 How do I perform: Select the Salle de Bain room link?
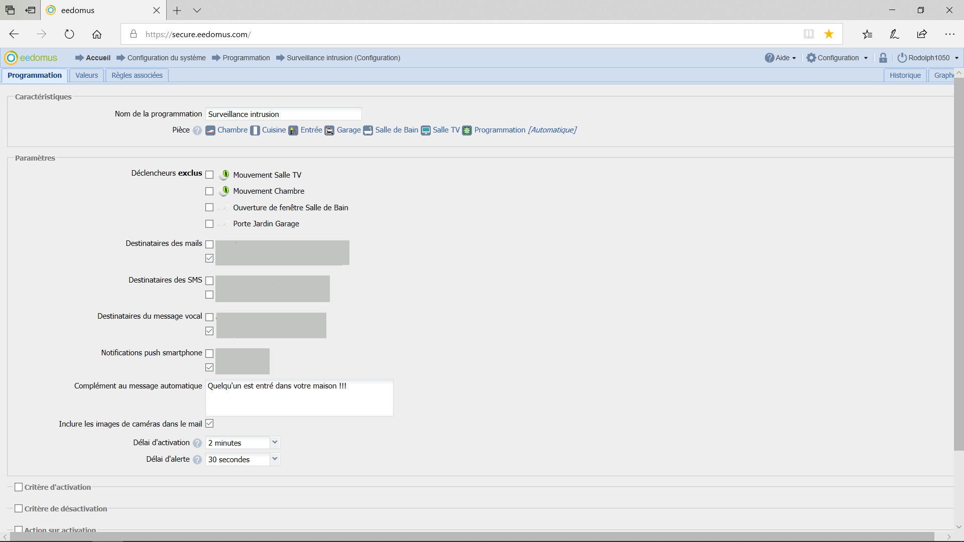coord(397,130)
